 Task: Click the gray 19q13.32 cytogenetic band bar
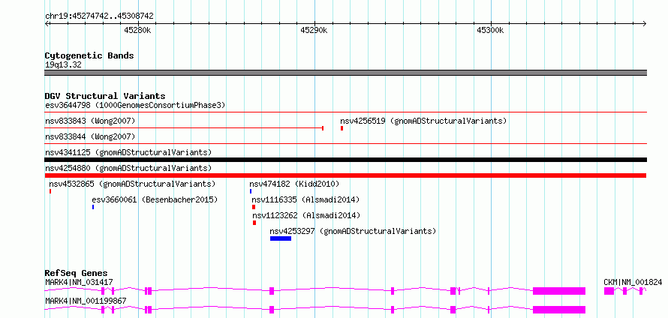tap(345, 73)
